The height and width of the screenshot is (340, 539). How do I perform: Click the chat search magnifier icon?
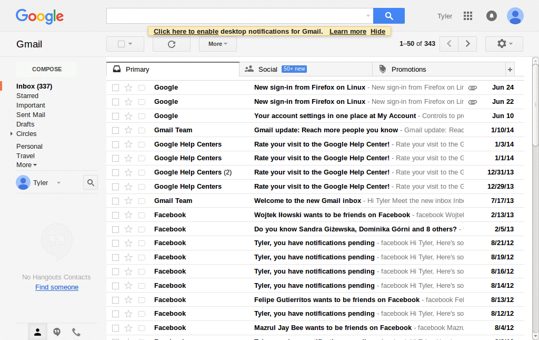click(x=91, y=183)
